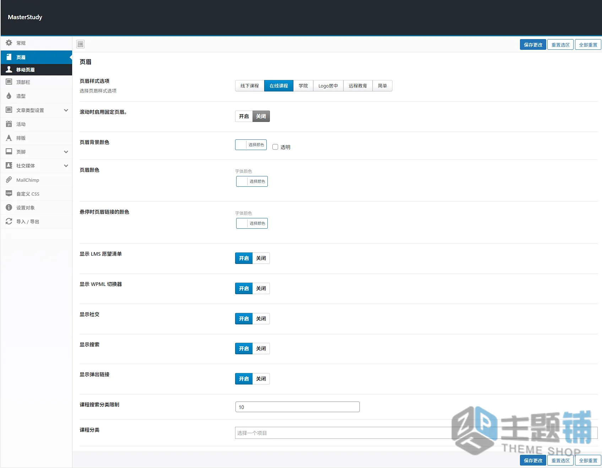602x468 pixels.
Task: Set 显示 LMS 愿望清单 to 关闭
Action: 261,258
